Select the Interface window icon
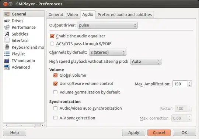This screenshot has height=139, width=199. pos(7,40)
